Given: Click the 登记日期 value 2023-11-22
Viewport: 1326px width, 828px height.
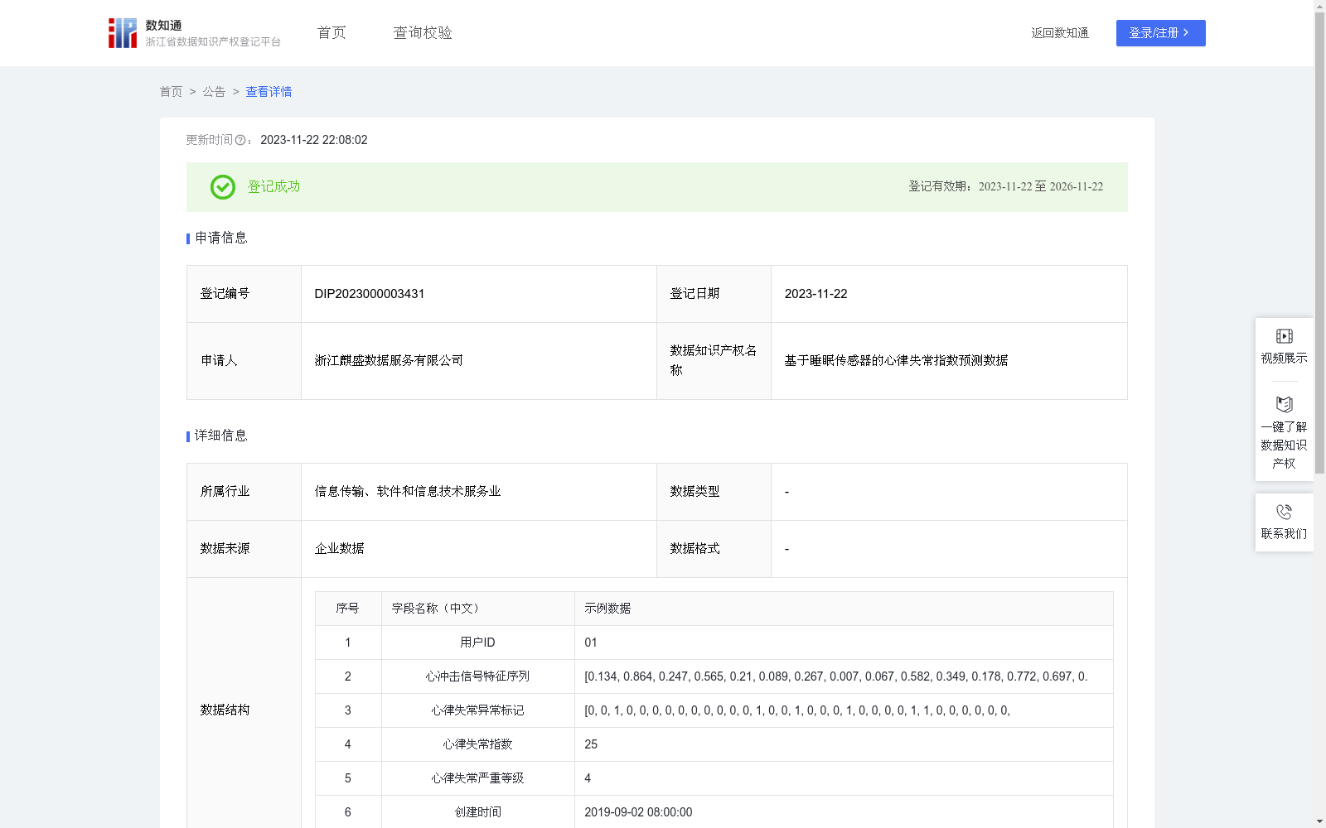Looking at the screenshot, I should click(815, 294).
